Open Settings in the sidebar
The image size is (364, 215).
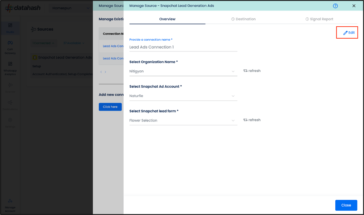tap(10, 123)
